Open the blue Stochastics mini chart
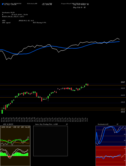The width and height of the screenshot is (126, 166). [x=111, y=136]
